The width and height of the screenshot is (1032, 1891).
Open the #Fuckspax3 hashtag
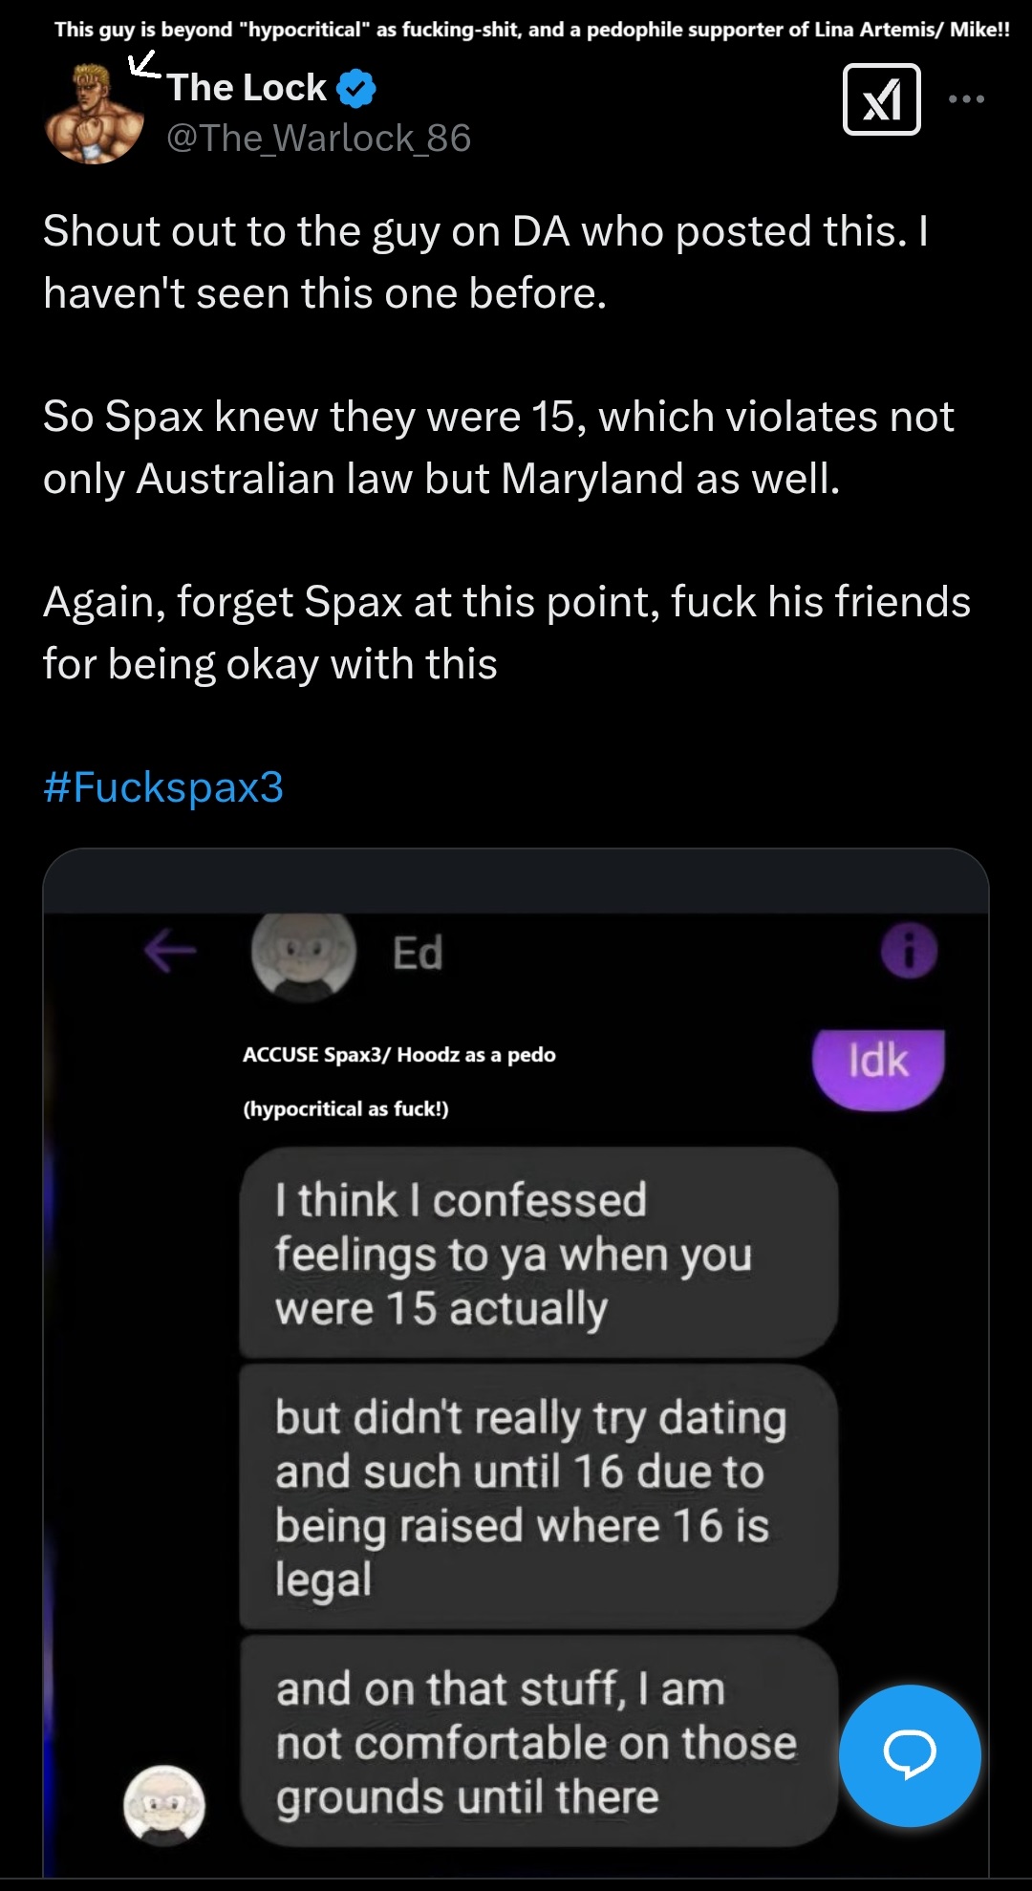click(x=163, y=787)
